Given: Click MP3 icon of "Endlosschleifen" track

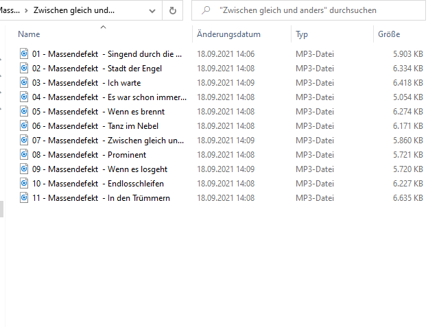Looking at the screenshot, I should [24, 183].
